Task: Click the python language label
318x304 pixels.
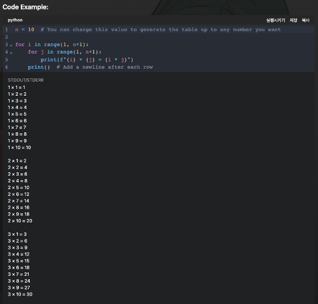Action: click(15, 20)
